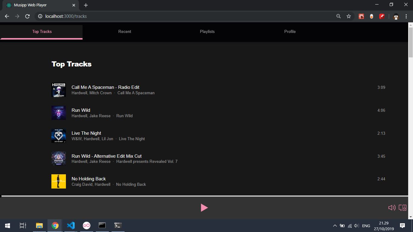Click the Run Wild purple album cover
The width and height of the screenshot is (413, 232).
59,113
